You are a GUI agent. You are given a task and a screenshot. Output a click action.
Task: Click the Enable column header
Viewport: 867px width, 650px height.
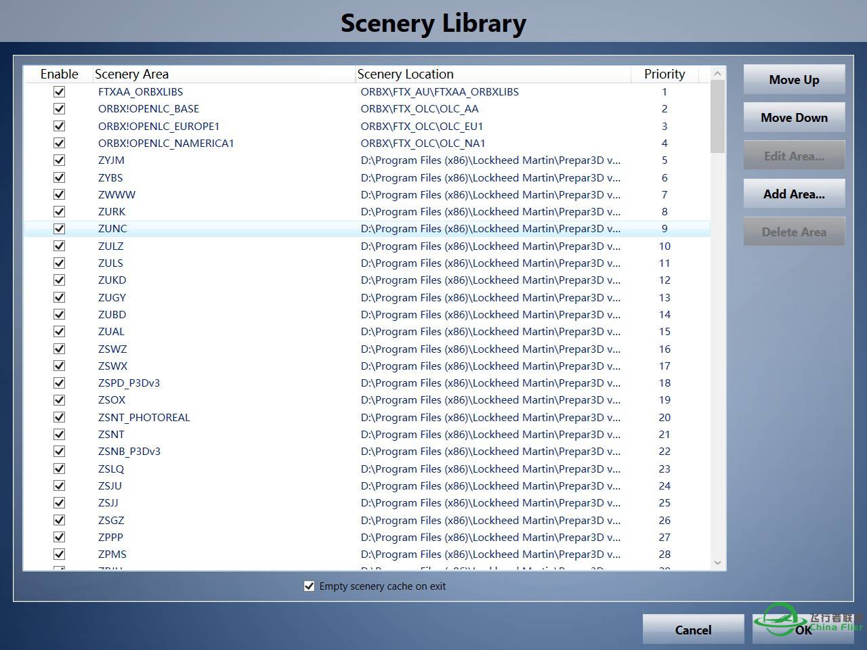pos(59,74)
